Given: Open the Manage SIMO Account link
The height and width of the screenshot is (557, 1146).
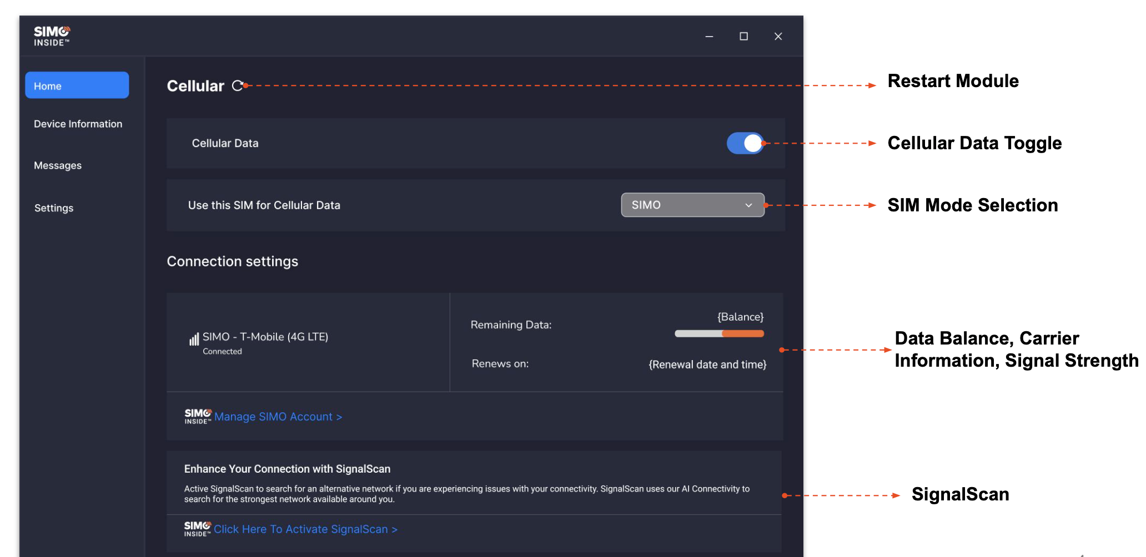Looking at the screenshot, I should pos(278,417).
